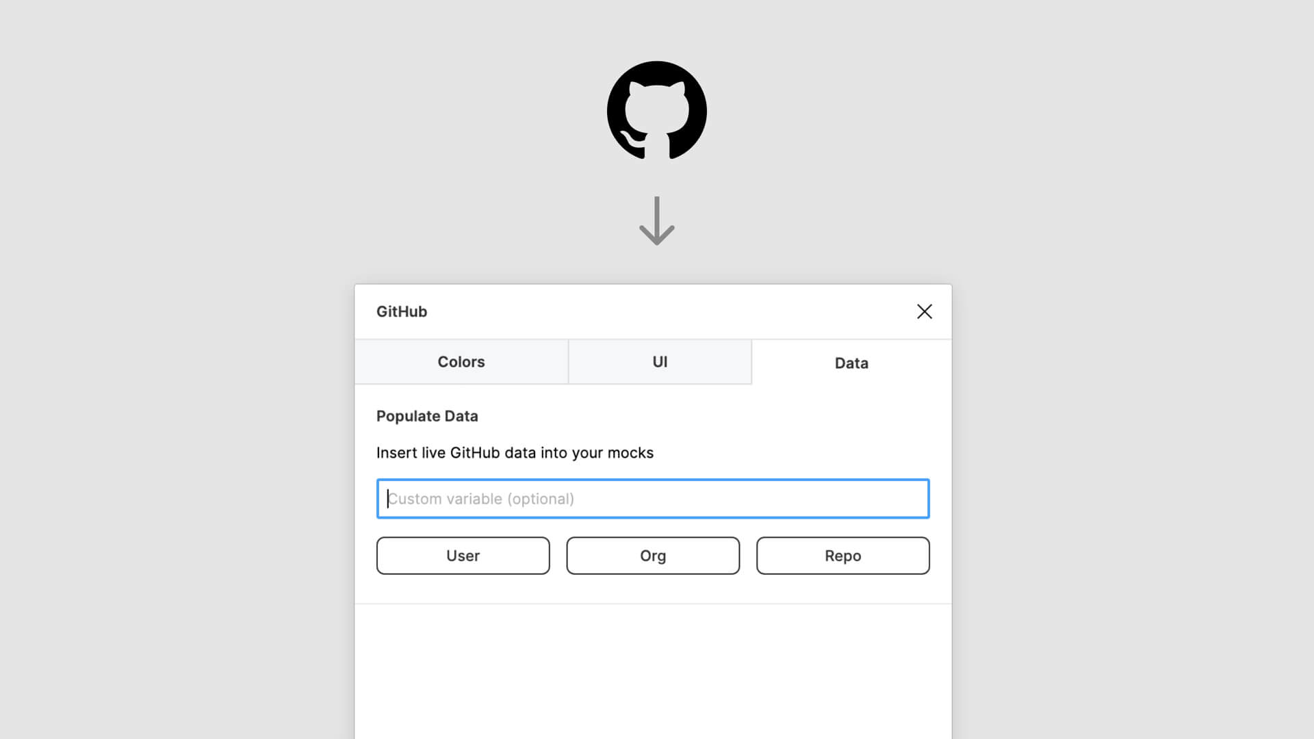Click the arrowhead tip of the down arrow
Image resolution: width=1314 pixels, height=739 pixels.
[x=657, y=242]
